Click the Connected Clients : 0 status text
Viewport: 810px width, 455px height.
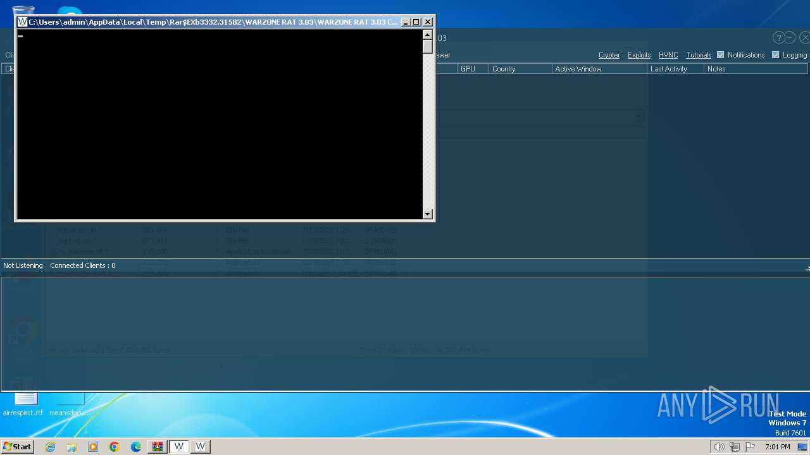click(x=83, y=265)
